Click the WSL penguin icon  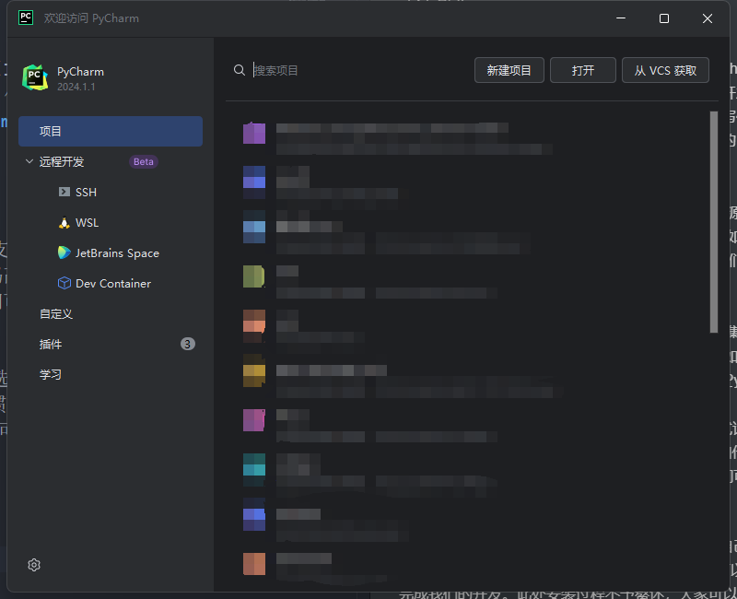64,222
